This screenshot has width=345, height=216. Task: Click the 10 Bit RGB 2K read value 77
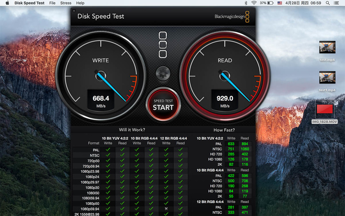[245, 196]
